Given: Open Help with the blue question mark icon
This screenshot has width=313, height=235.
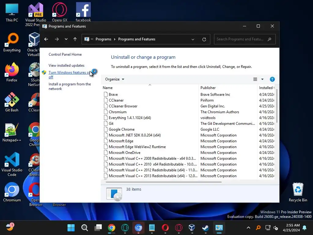Looking at the screenshot, I should pos(272,79).
